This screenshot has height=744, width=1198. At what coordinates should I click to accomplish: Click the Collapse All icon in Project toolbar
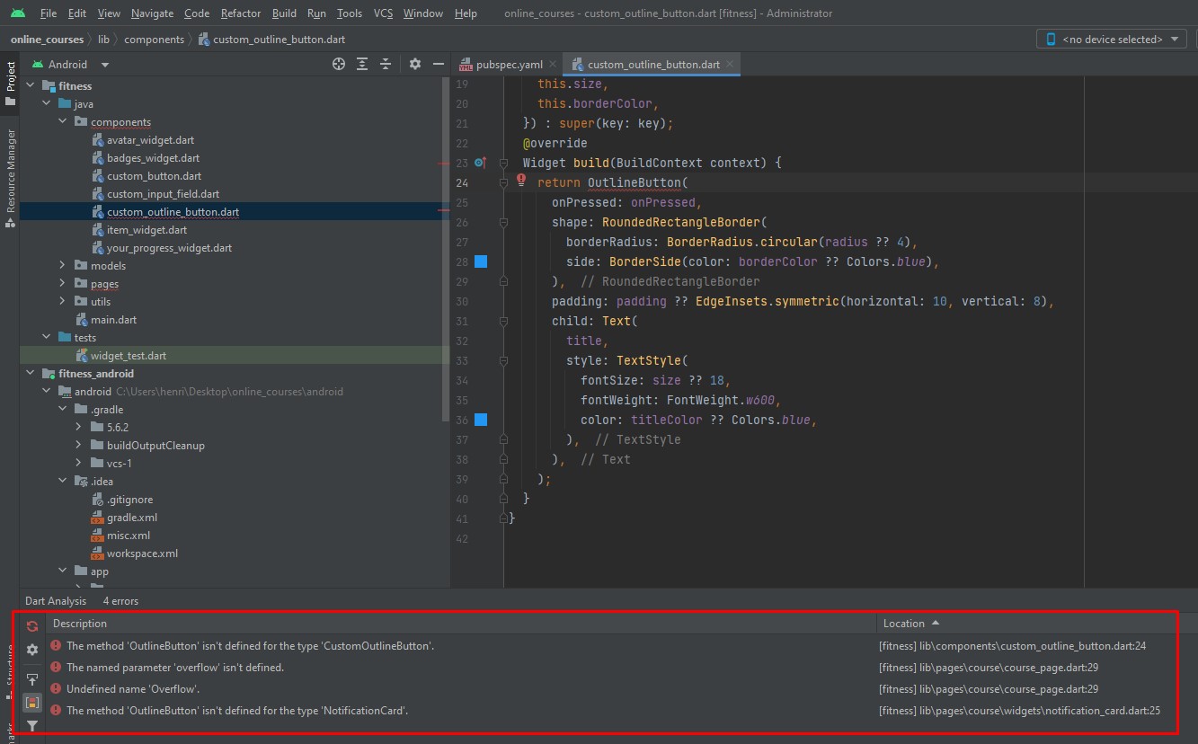point(386,64)
